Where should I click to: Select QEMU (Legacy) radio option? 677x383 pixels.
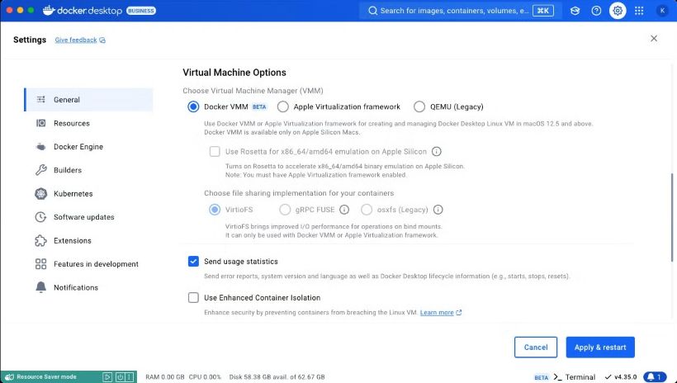(x=419, y=106)
